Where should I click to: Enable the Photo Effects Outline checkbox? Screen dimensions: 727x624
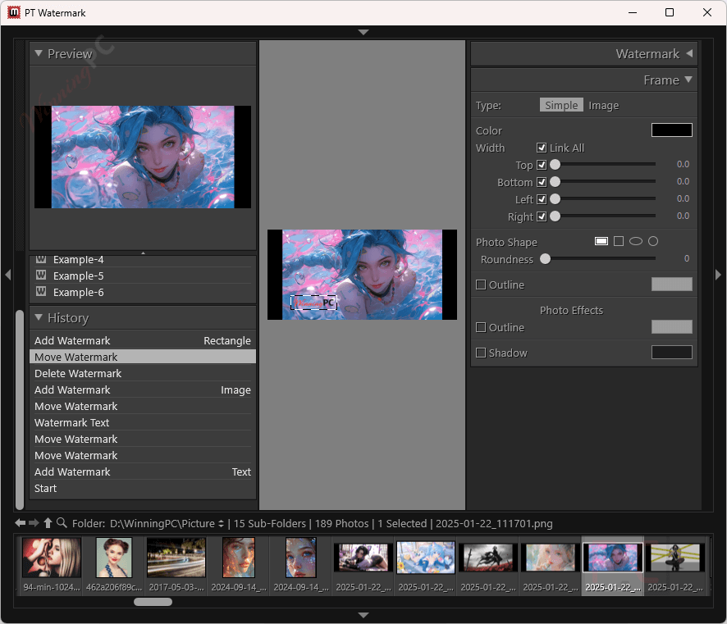482,327
